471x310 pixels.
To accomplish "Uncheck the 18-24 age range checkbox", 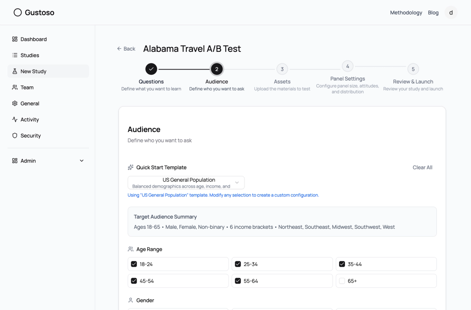I will tap(134, 264).
